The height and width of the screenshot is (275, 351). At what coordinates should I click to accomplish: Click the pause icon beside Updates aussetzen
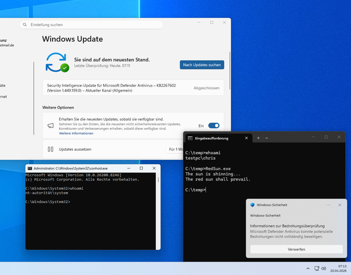(50, 149)
